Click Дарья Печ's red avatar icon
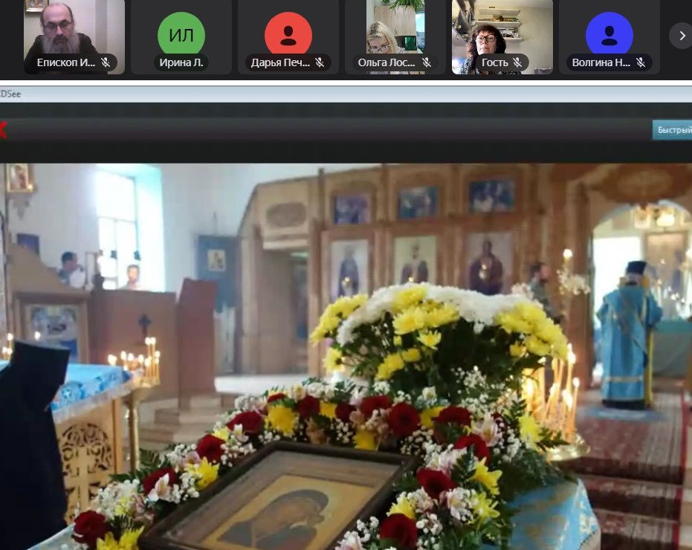 [x=288, y=35]
